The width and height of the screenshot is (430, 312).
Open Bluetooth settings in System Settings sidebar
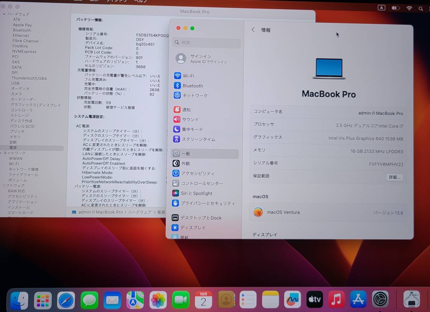(188, 86)
